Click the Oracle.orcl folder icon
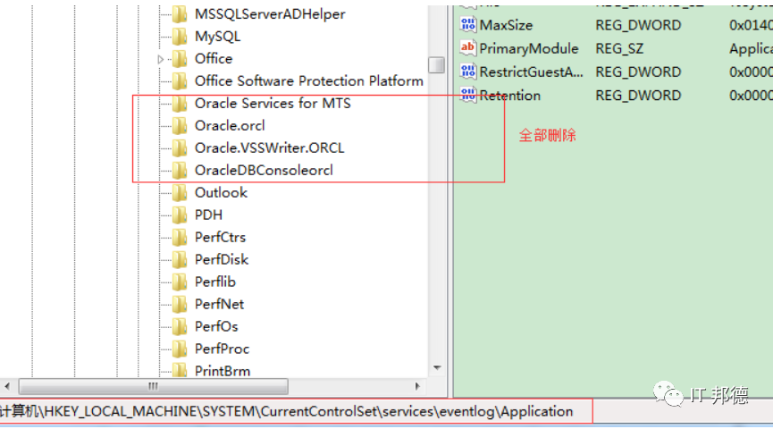 (x=180, y=126)
